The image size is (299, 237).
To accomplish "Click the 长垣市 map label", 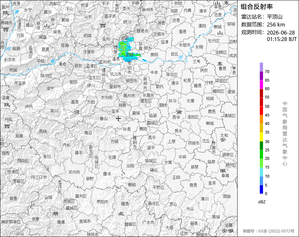I will click(184, 45).
